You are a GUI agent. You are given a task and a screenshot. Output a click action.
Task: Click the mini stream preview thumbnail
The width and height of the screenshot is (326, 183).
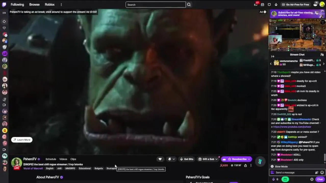(x=297, y=35)
